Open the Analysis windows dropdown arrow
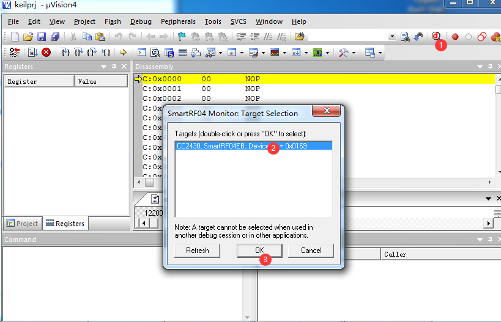Image resolution: width=501 pixels, height=322 pixels. click(284, 53)
